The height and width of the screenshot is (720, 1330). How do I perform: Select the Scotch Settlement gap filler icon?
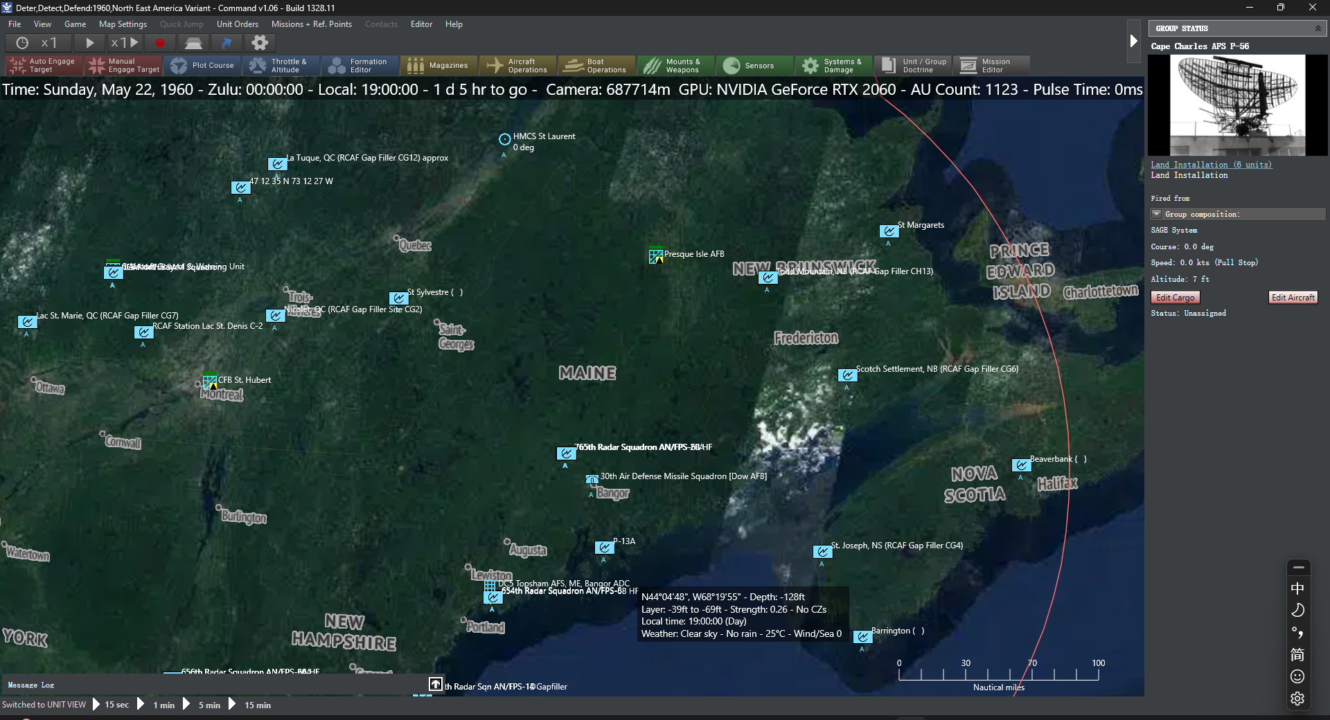pos(847,375)
